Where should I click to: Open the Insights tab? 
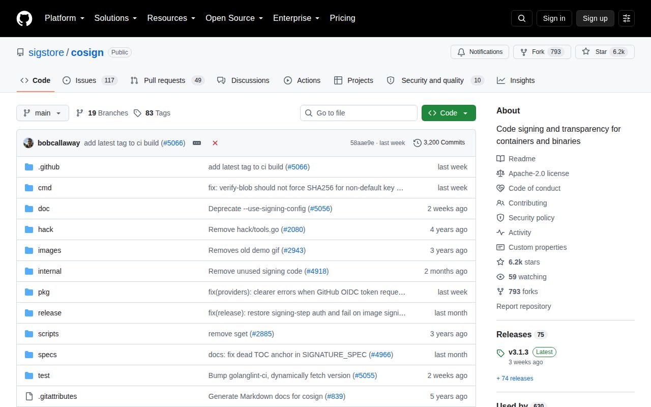coord(516,80)
